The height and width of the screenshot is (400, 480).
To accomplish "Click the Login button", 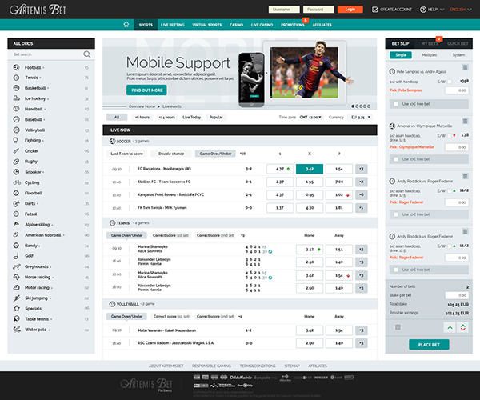I will click(x=350, y=10).
